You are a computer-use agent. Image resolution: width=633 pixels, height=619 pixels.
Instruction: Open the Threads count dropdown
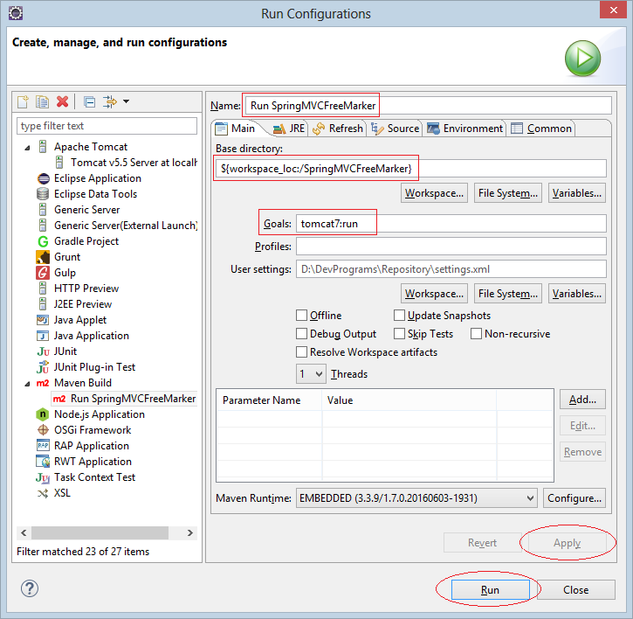point(311,374)
